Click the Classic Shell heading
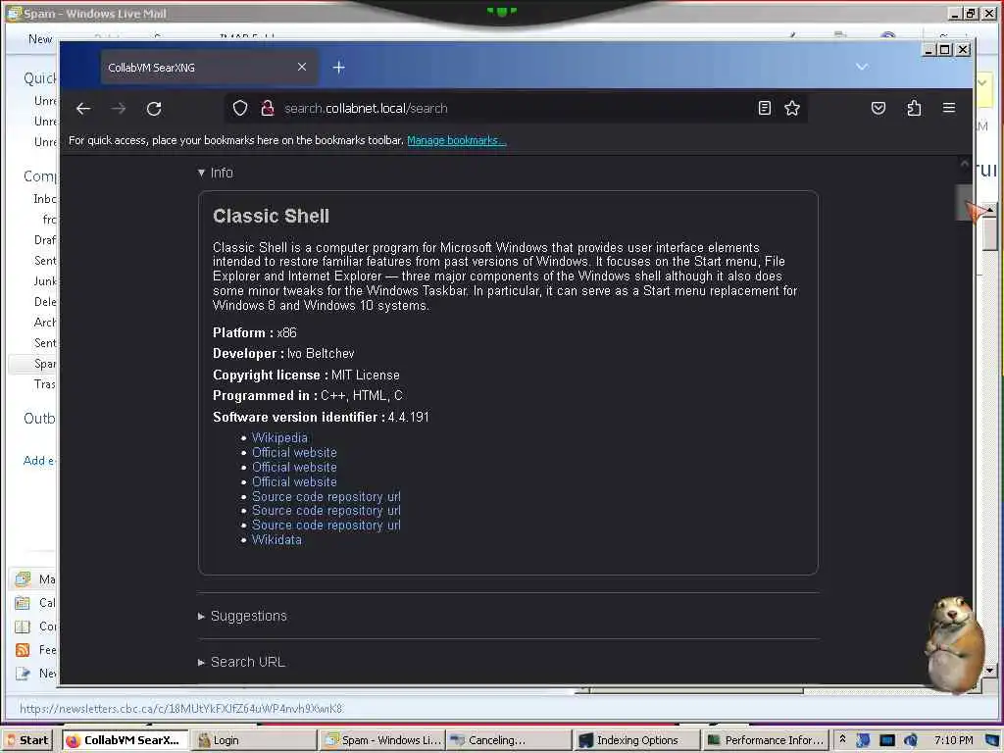 tap(271, 217)
